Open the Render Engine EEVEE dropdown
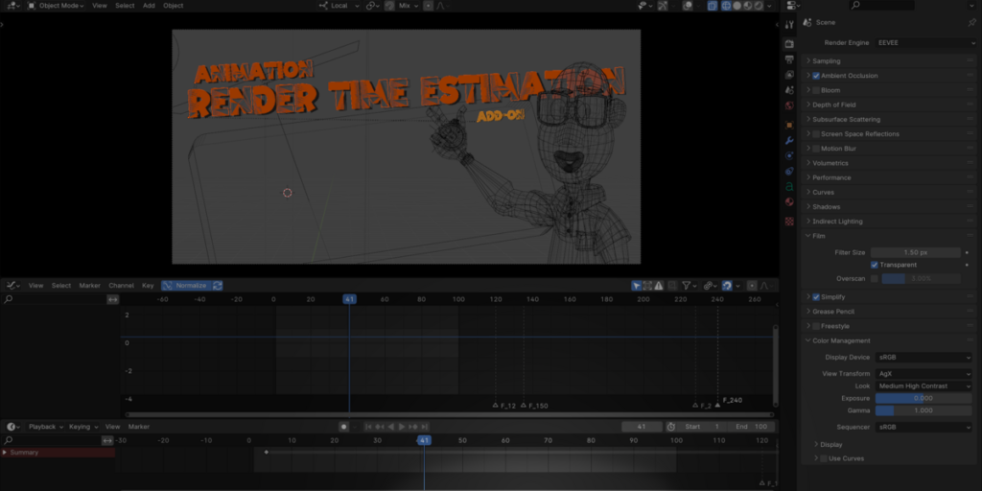Screen dimensions: 982x491 pyautogui.click(x=924, y=42)
